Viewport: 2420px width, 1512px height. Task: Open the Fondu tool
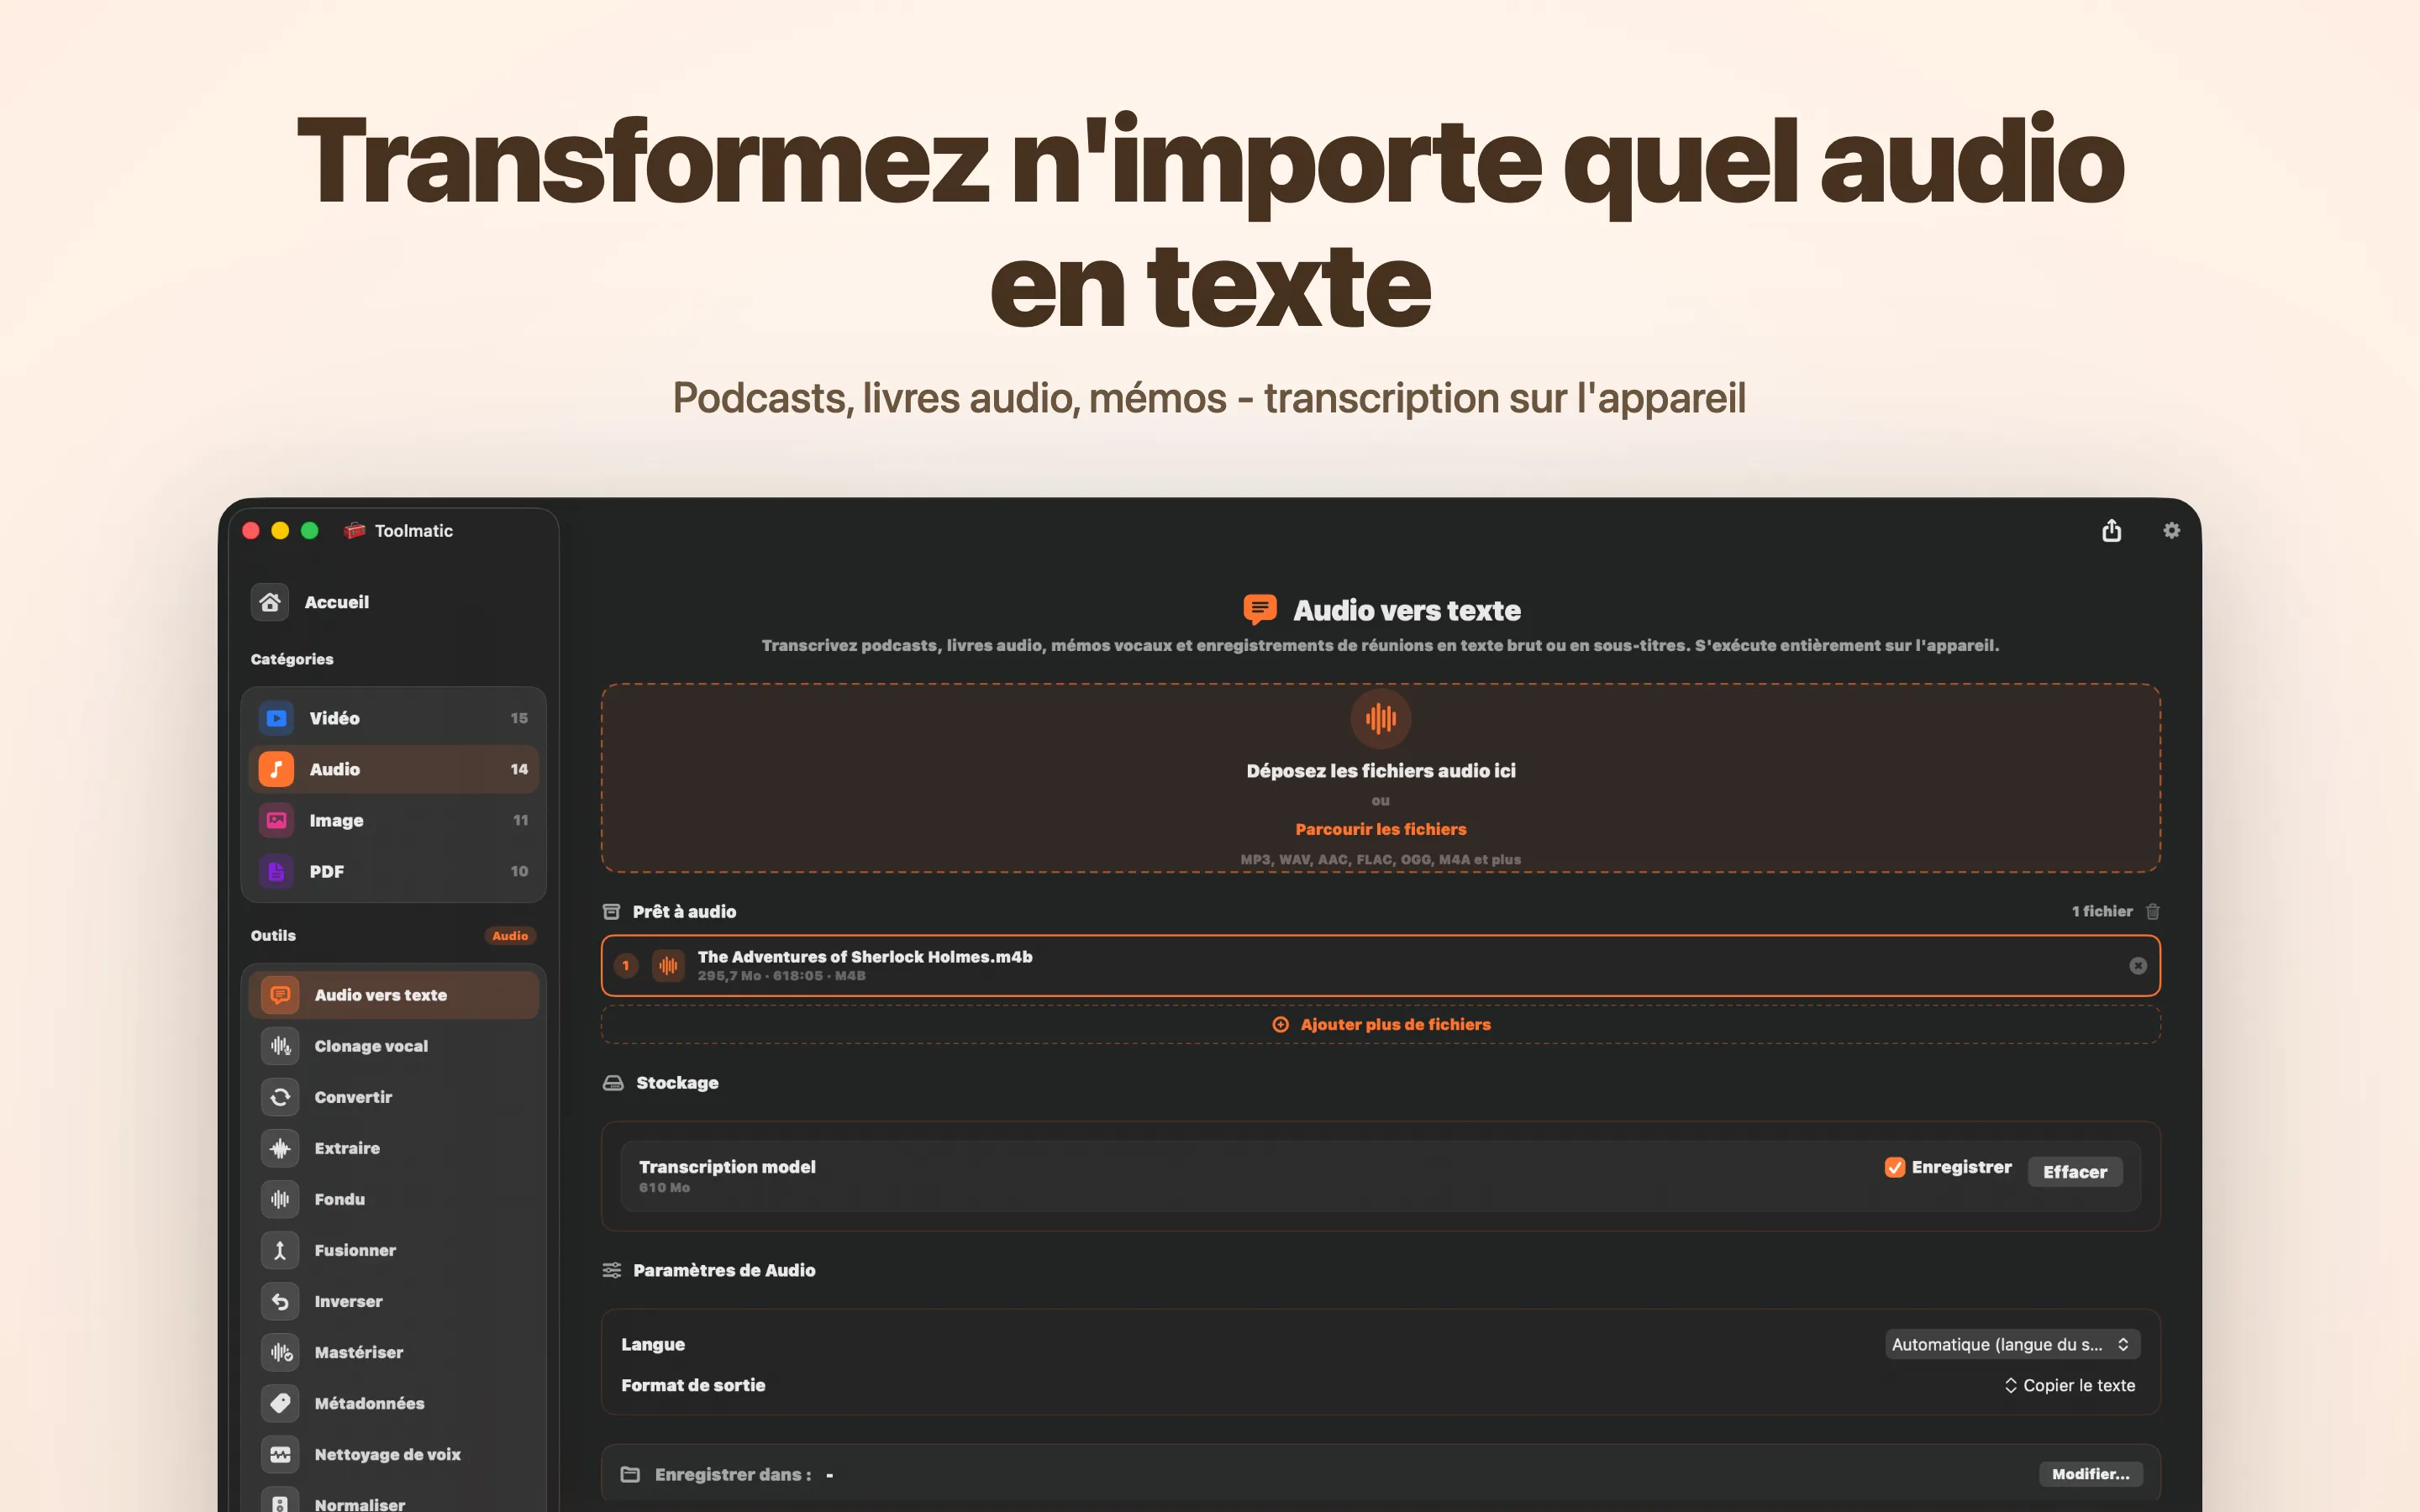[x=393, y=1199]
